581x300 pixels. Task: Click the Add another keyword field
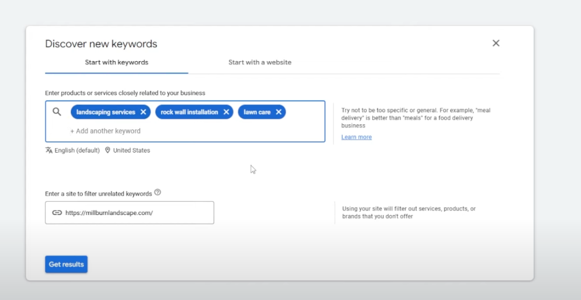tap(106, 131)
